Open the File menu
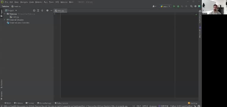The image size is (227, 107). click(6, 2)
